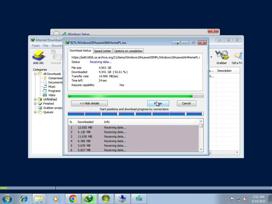Screen dimensions: 272x204
Task: Close the Windows Setup window behind
Action: [213, 31]
